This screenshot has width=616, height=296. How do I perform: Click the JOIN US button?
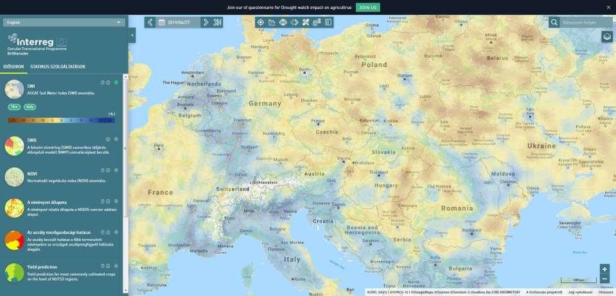(x=367, y=8)
